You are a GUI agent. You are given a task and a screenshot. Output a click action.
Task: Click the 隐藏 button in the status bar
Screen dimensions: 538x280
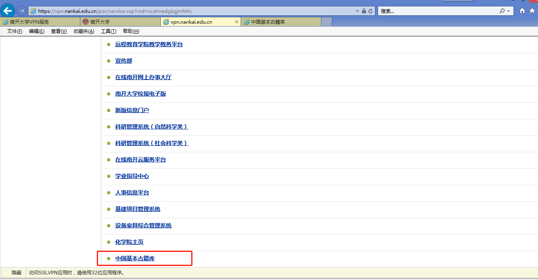16,272
